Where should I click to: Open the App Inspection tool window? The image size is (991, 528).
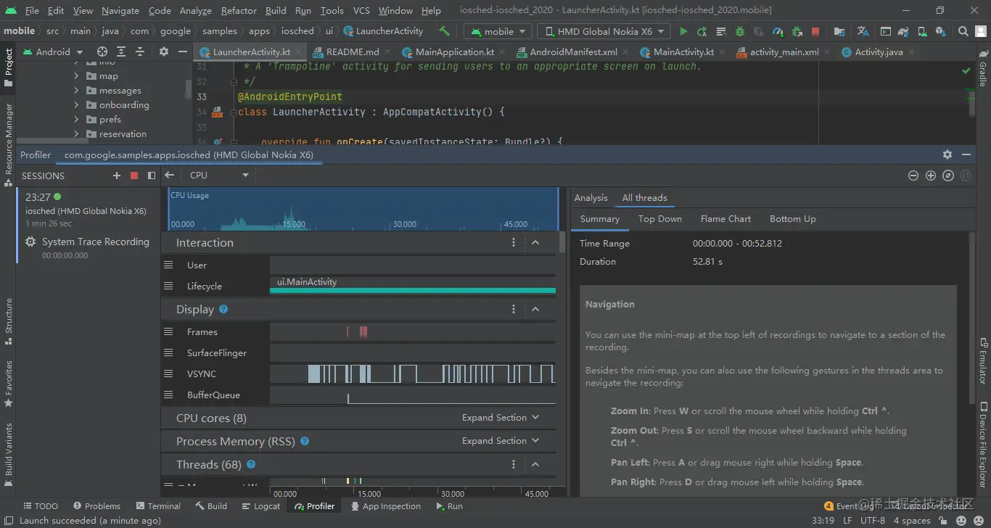coord(385,506)
